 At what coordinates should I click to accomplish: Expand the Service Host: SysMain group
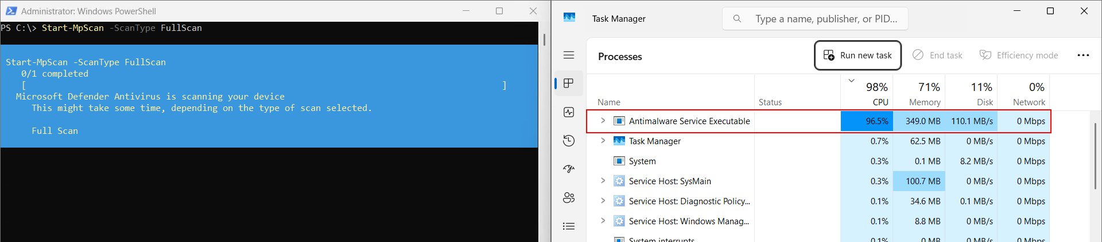(603, 181)
